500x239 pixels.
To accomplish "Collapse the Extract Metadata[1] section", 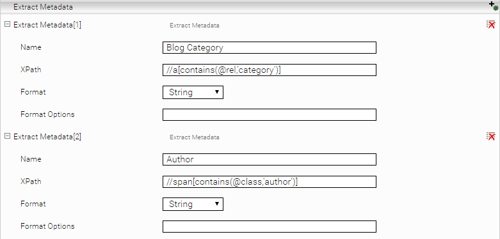I will tap(7, 24).
